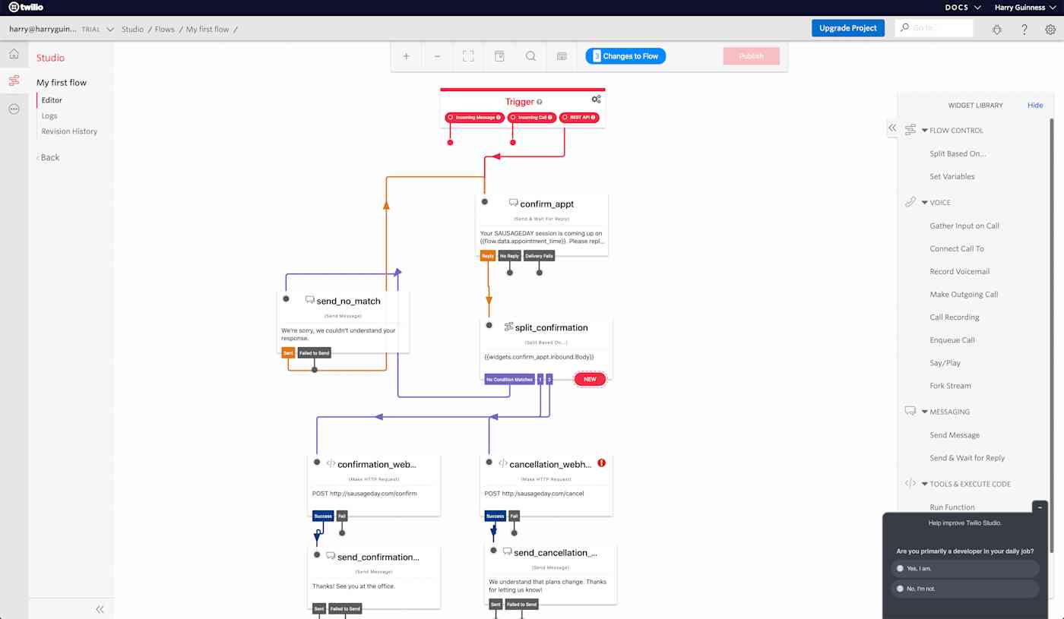Click the widget library toggle toolbar icon

tap(499, 56)
